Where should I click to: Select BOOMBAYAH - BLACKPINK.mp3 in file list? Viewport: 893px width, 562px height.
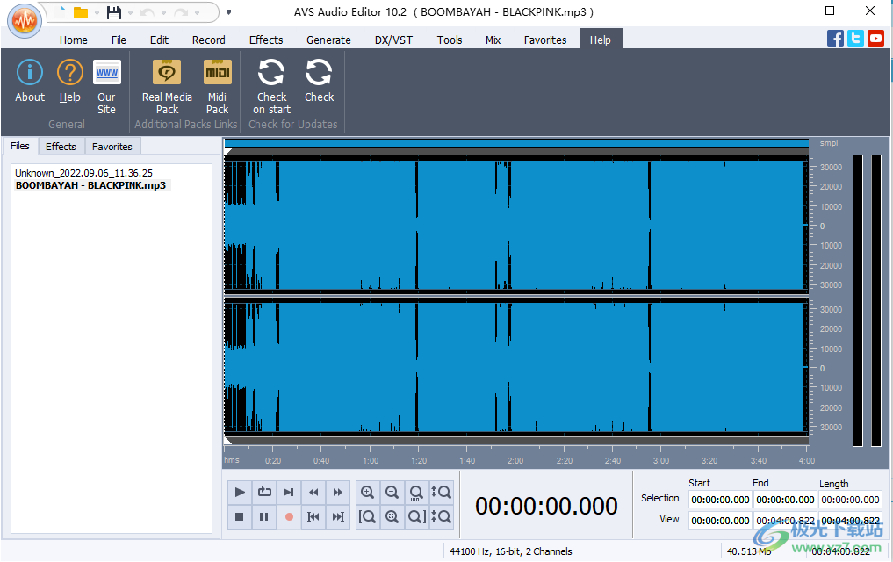[x=91, y=185]
